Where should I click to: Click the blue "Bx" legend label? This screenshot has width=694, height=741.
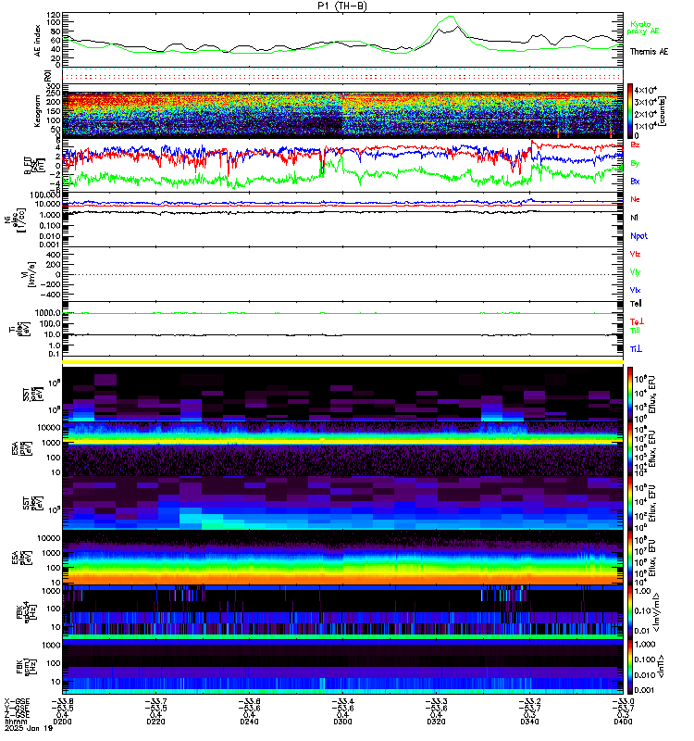[635, 181]
